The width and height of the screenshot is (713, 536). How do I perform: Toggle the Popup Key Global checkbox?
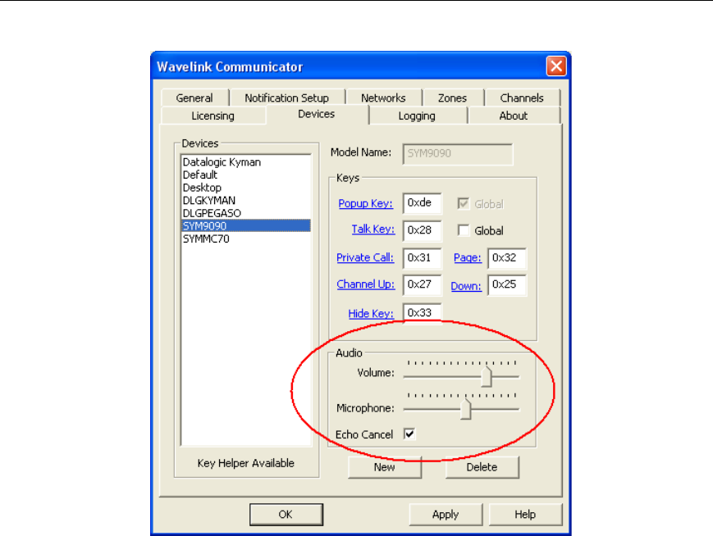[464, 204]
